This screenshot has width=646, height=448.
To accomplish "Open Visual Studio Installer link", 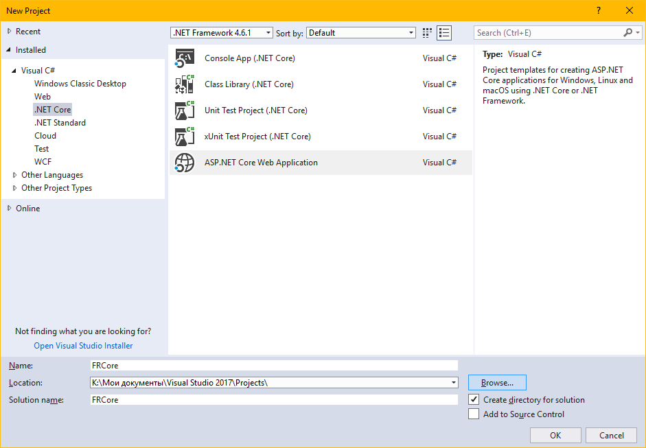I will (83, 346).
